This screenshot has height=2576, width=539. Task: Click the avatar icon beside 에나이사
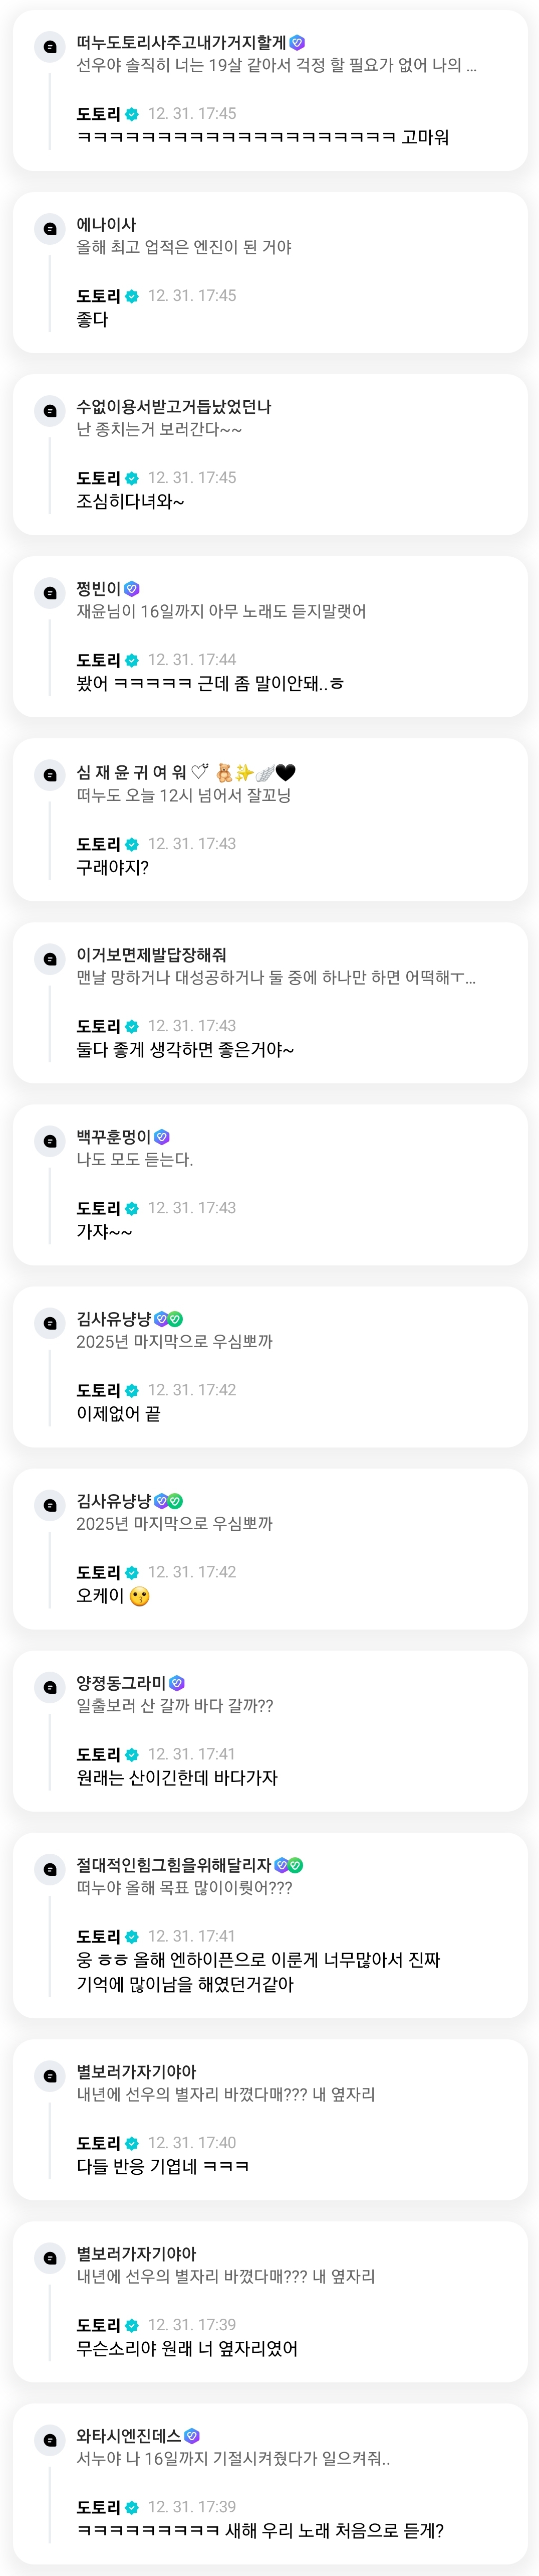click(x=50, y=229)
